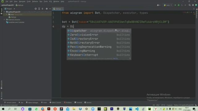Open the Edit menu

11,2
